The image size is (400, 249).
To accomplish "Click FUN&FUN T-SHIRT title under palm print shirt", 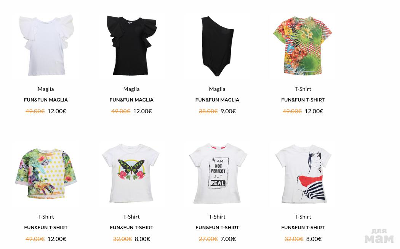I will 303,100.
